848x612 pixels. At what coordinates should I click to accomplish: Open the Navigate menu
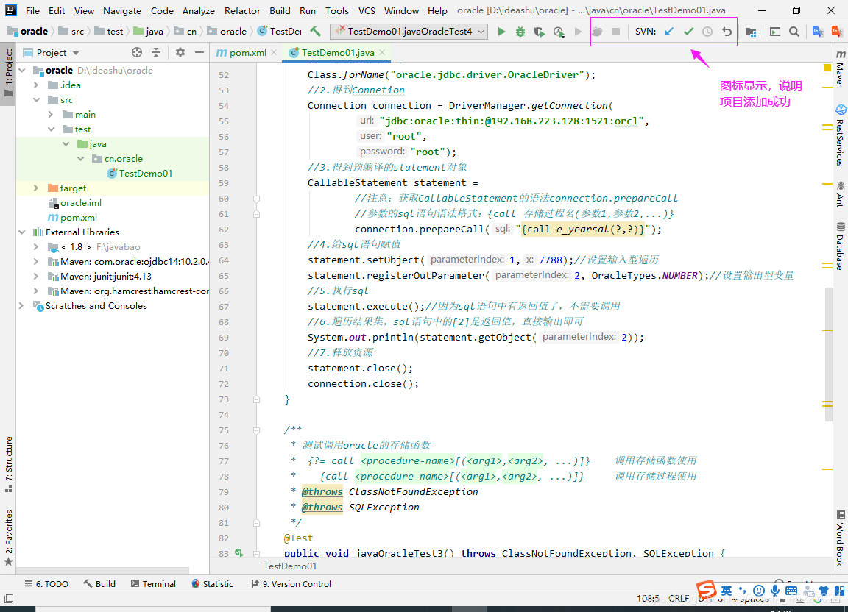point(122,10)
